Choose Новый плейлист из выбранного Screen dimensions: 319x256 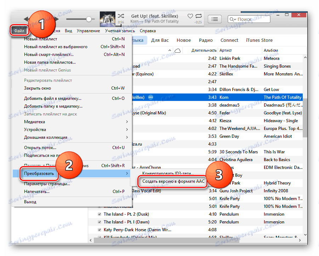pos(71,47)
